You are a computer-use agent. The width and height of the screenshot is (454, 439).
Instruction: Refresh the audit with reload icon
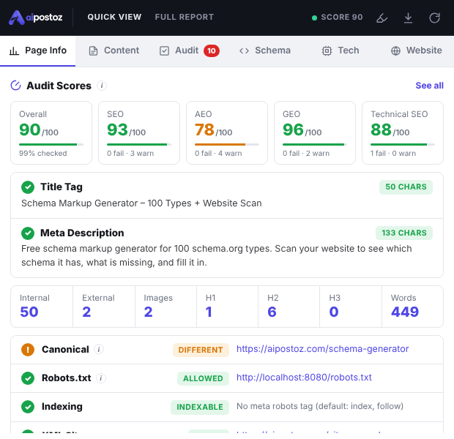[x=434, y=18]
